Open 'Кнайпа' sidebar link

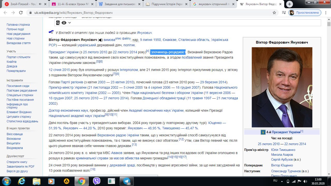(x=11, y=62)
